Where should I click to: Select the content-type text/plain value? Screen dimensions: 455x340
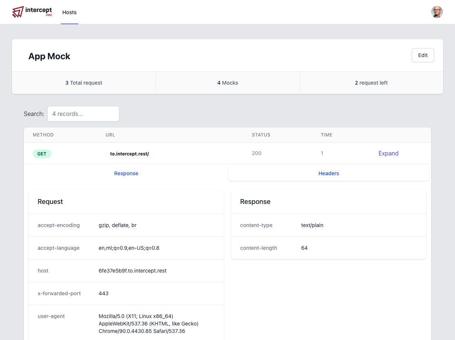(312, 225)
